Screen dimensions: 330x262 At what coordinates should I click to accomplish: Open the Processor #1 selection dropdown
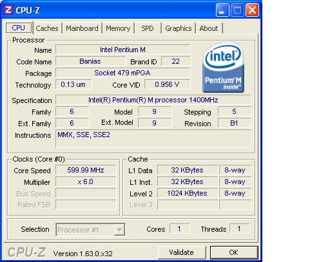point(90,230)
